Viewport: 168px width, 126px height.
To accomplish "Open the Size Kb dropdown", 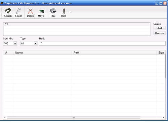I will [x=15, y=43].
